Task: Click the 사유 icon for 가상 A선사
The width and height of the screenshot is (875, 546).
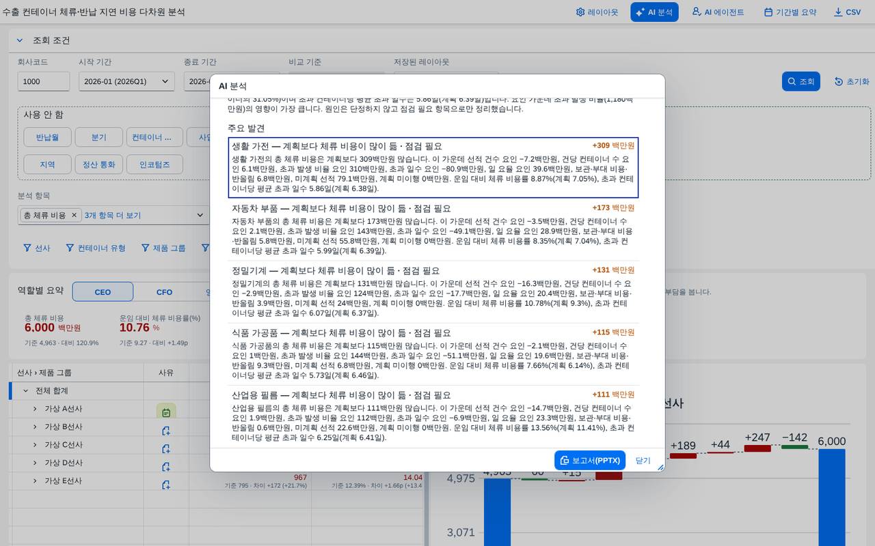Action: click(166, 412)
